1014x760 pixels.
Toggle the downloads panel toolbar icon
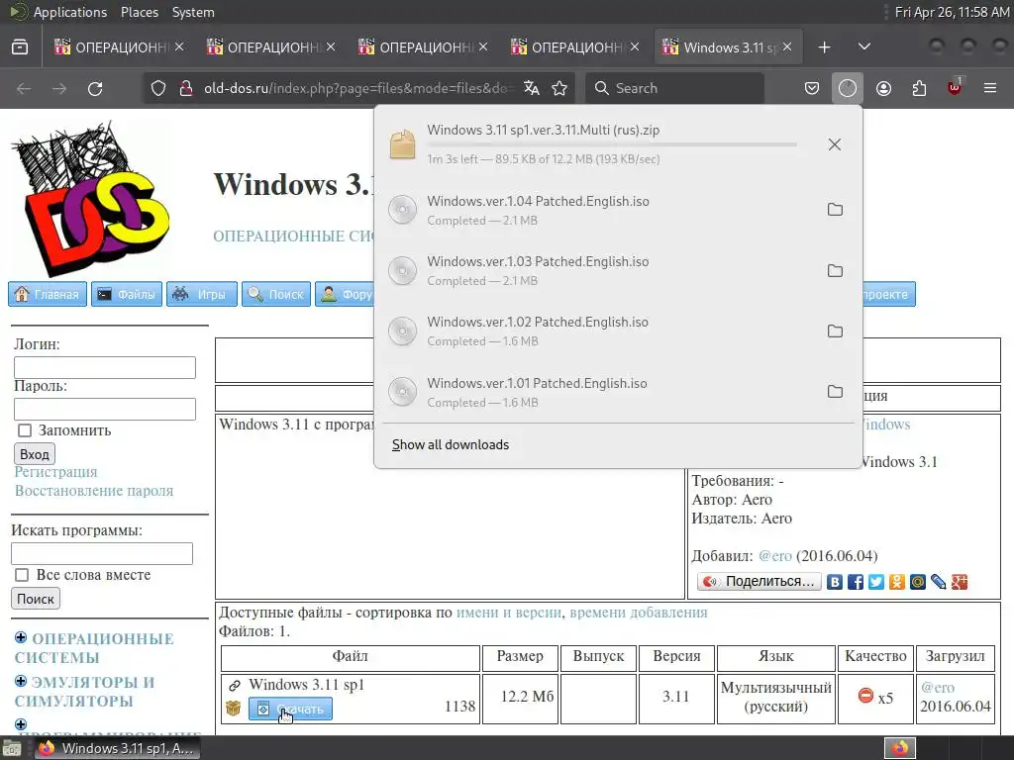[x=848, y=88]
